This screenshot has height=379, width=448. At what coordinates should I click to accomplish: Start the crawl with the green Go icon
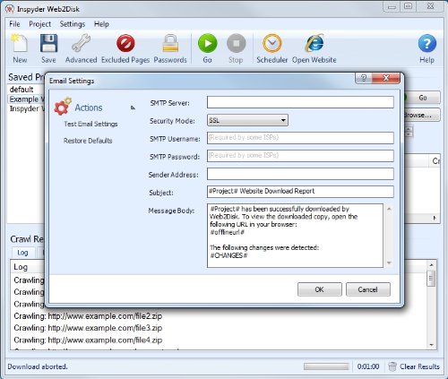point(208,44)
